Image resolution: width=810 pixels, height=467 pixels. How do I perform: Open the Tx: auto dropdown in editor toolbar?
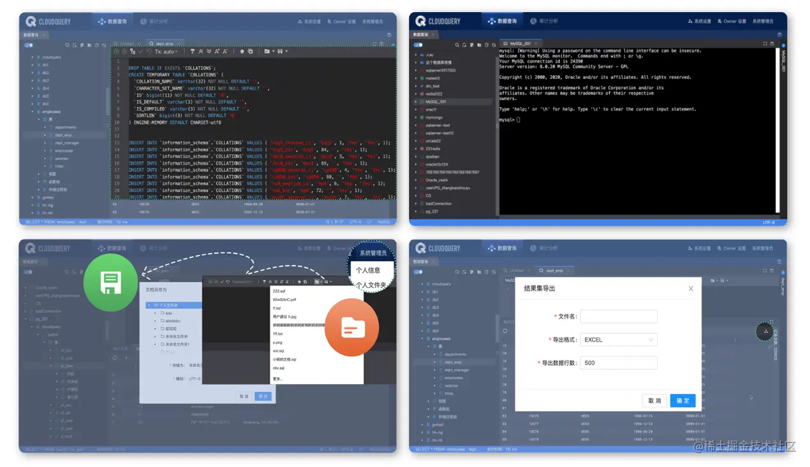click(167, 52)
